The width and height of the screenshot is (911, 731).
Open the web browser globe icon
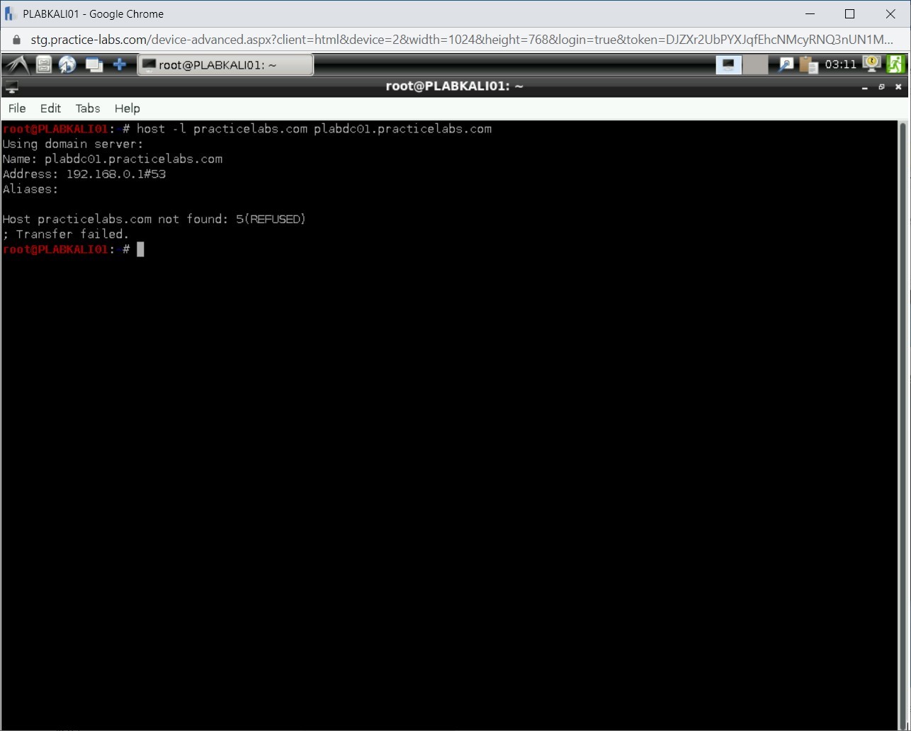tap(68, 65)
